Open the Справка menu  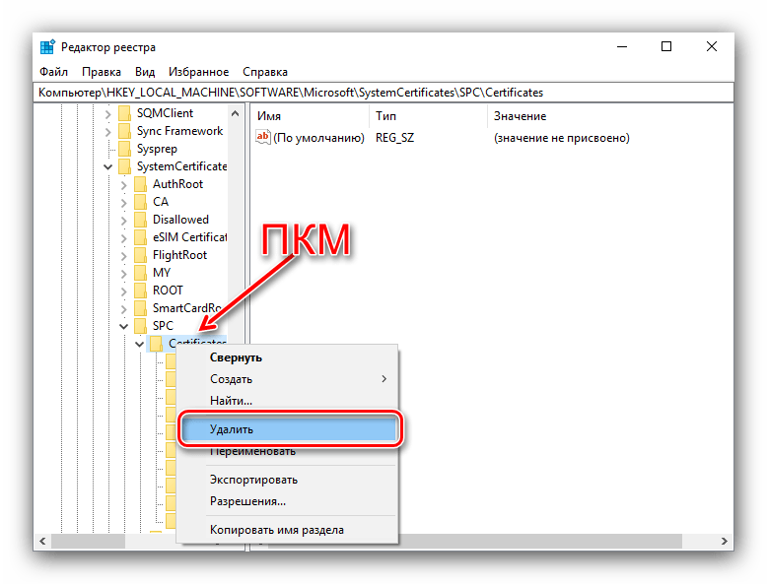tap(265, 72)
